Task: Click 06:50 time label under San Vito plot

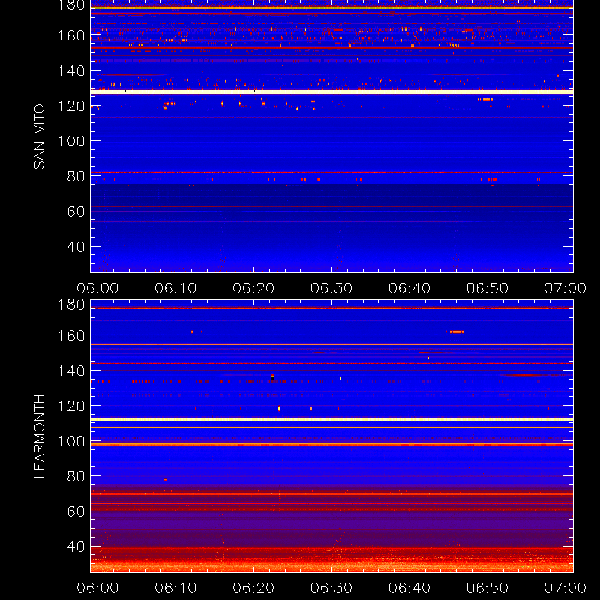Action: click(487, 288)
